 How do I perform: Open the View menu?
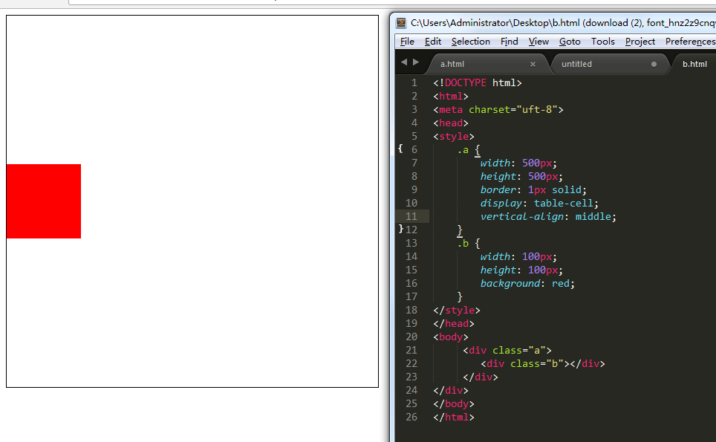pyautogui.click(x=538, y=42)
